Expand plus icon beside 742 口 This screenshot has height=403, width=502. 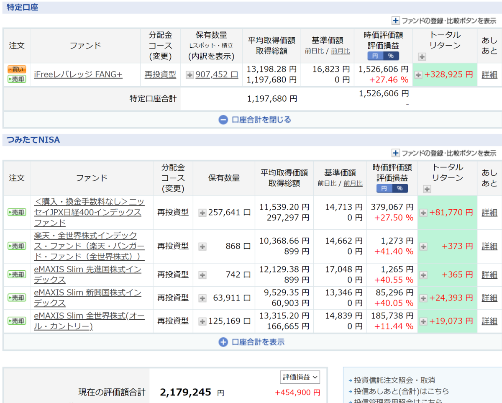click(202, 275)
